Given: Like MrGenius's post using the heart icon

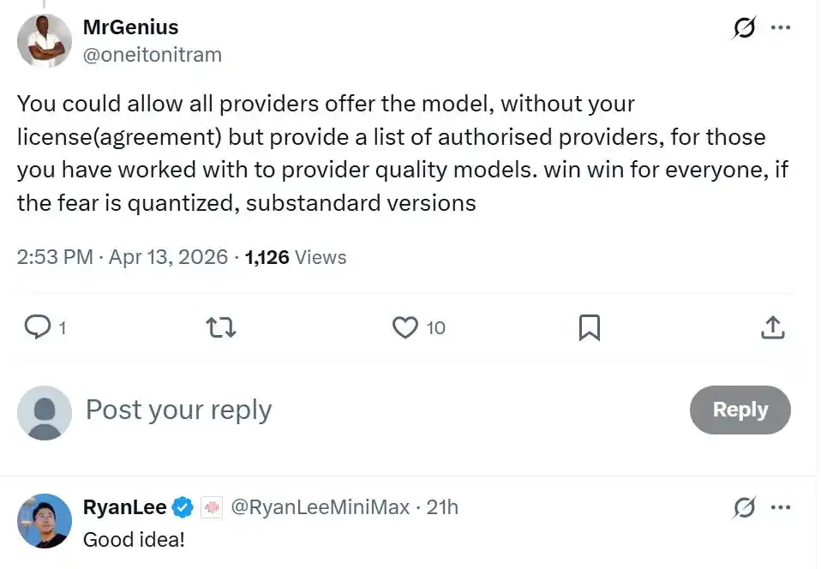Looking at the screenshot, I should (404, 327).
